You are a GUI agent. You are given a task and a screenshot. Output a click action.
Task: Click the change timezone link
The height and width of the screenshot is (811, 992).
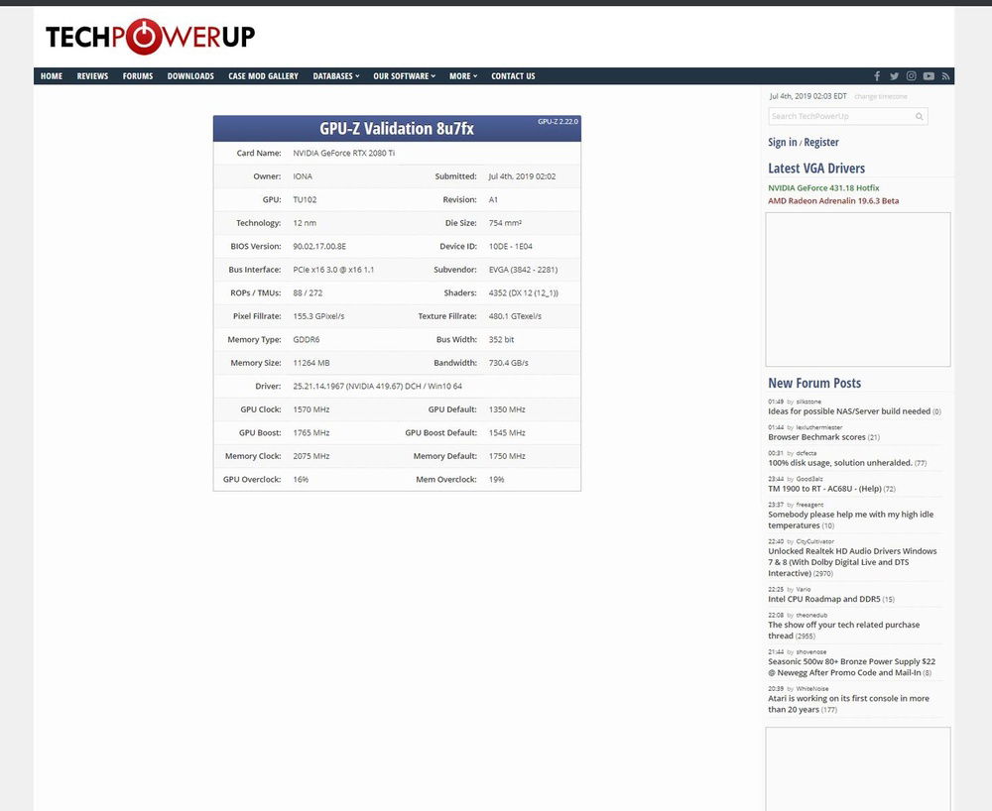[x=880, y=96]
